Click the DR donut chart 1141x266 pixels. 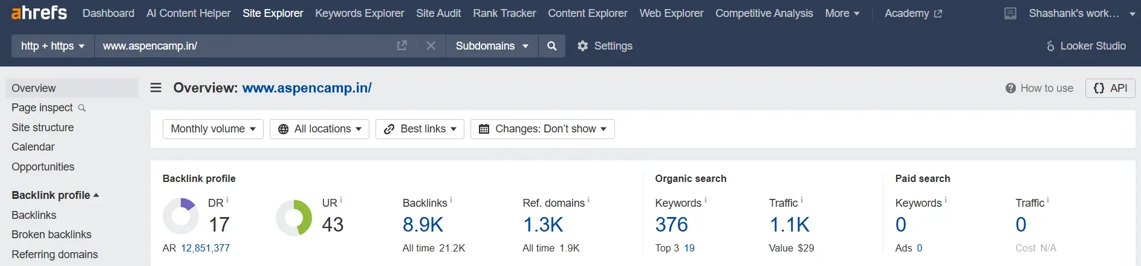(180, 216)
